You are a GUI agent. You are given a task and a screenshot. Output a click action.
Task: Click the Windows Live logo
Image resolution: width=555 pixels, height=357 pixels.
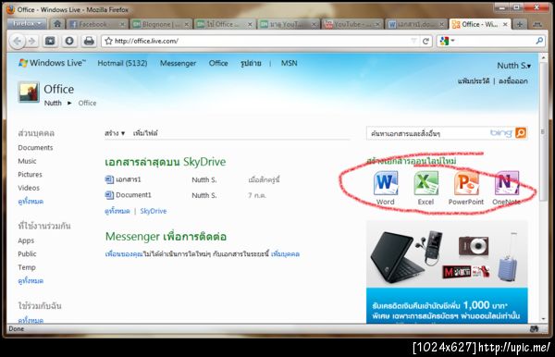tap(52, 63)
